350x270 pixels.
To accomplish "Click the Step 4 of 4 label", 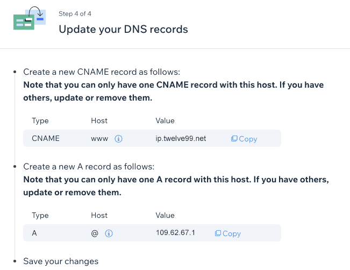I will (75, 14).
